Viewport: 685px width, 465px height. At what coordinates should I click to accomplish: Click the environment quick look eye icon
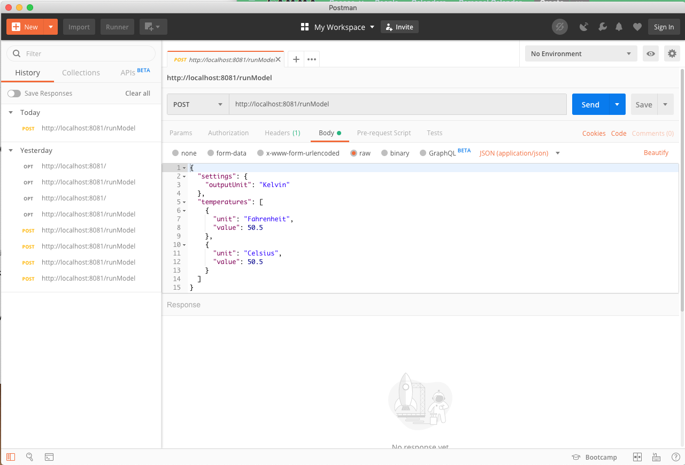coord(651,53)
